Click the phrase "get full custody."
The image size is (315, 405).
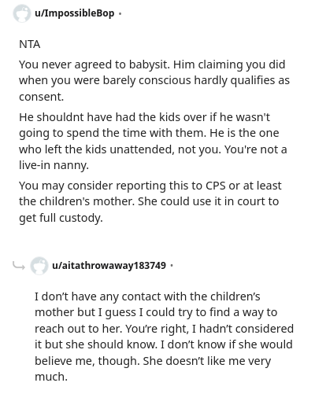click(x=61, y=218)
